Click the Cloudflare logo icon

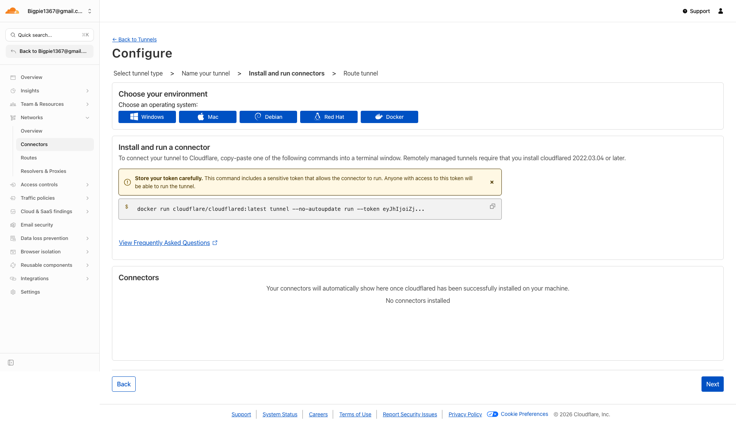tap(12, 11)
